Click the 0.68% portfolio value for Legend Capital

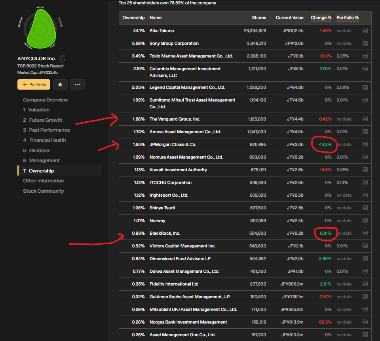point(343,87)
